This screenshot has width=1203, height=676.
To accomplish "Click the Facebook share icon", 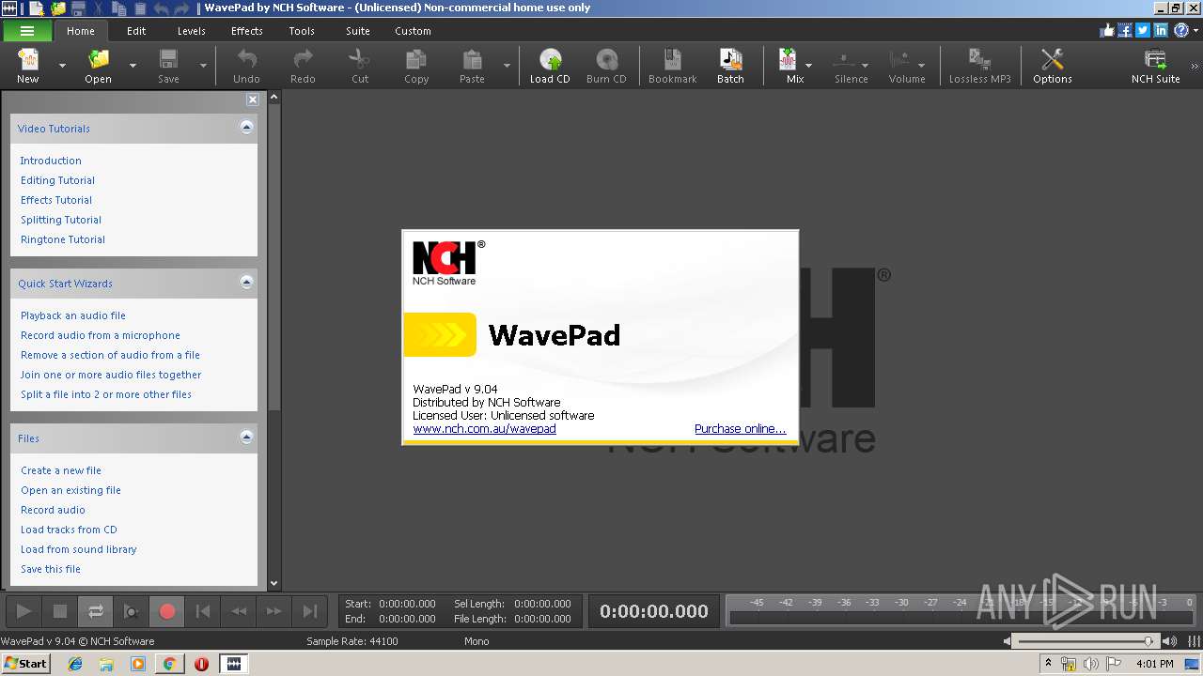I will click(x=1125, y=30).
